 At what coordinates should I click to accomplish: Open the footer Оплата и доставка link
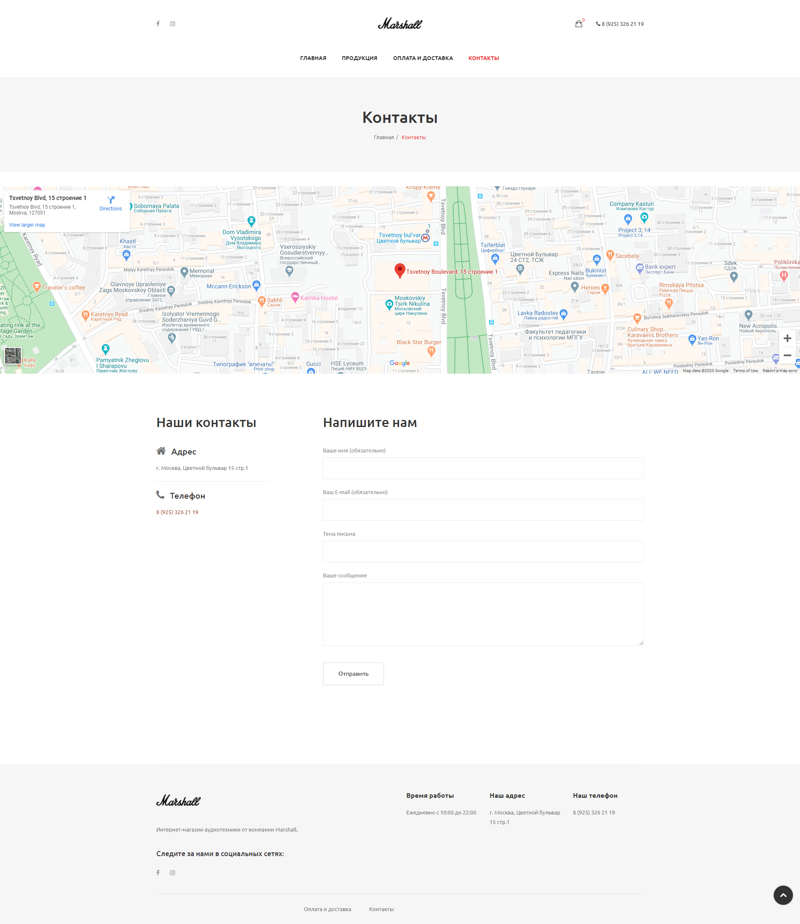click(x=327, y=909)
